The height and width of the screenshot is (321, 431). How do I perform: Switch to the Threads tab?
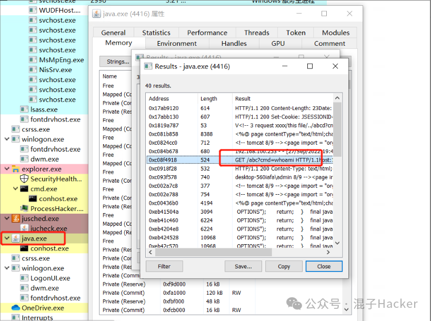click(x=256, y=32)
